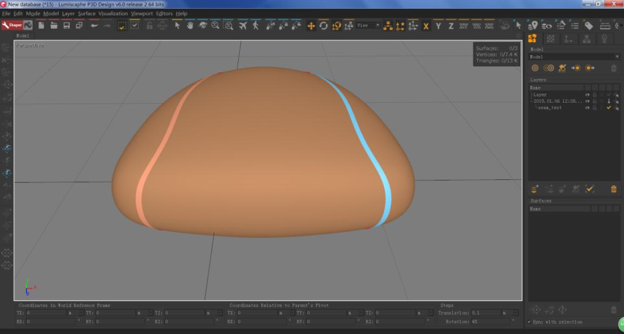Viewport: 624px width, 334px height.
Task: Collapse the 2015.01.06 layer tree node
Action: (x=532, y=101)
